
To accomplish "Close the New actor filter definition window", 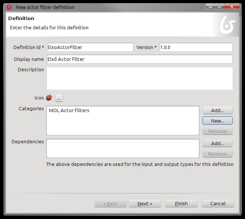I will [232, 7].
